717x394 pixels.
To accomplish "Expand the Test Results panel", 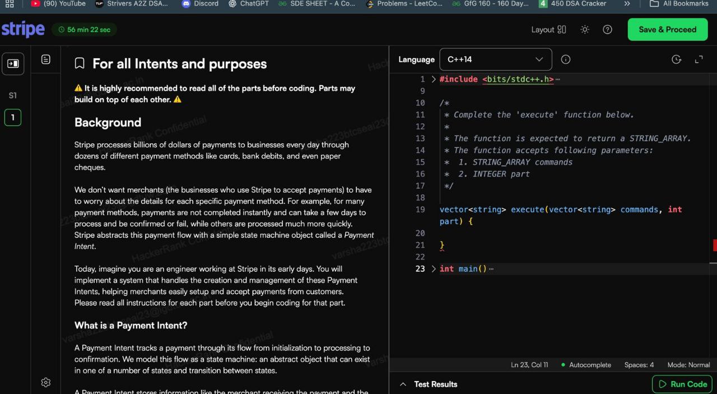I will click(429, 384).
